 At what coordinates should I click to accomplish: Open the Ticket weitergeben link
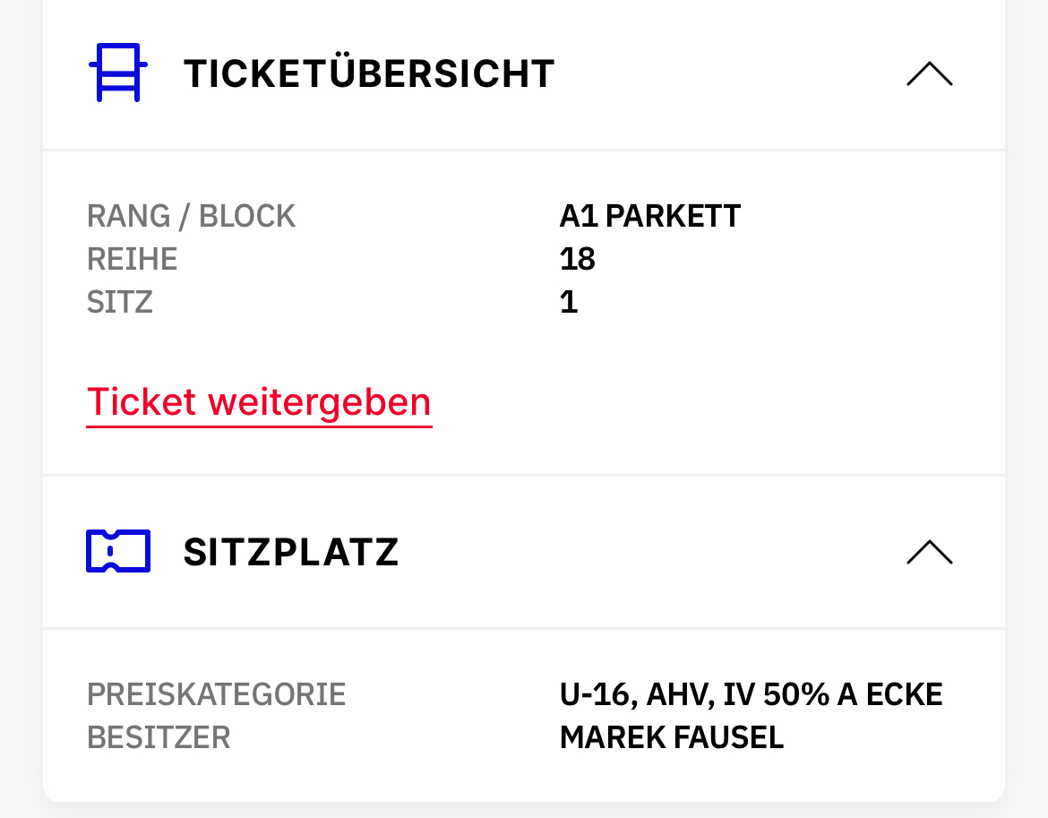tap(259, 402)
